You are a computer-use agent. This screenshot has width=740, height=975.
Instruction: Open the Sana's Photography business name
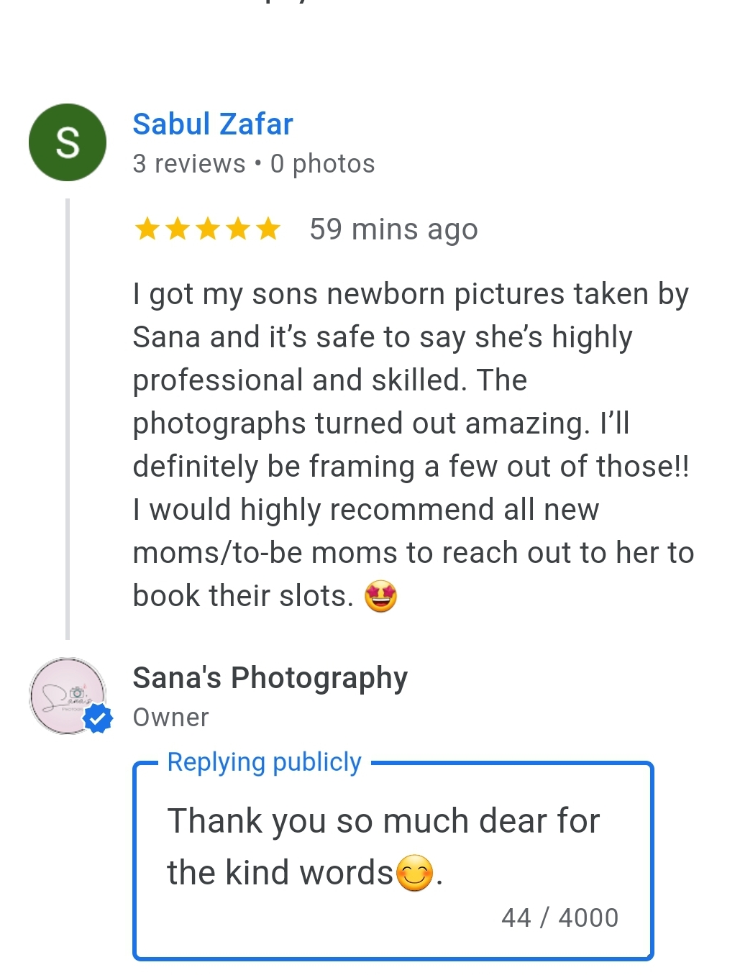click(x=270, y=678)
